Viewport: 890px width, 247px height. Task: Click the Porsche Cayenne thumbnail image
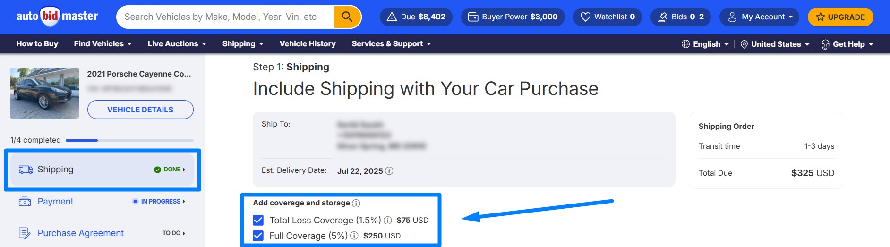pos(45,93)
